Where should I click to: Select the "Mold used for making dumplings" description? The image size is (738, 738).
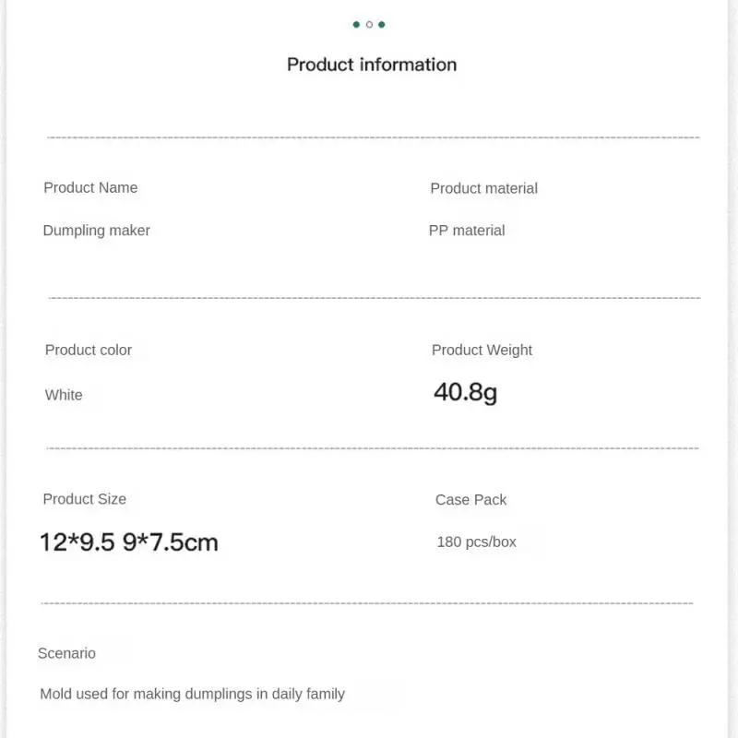point(192,694)
